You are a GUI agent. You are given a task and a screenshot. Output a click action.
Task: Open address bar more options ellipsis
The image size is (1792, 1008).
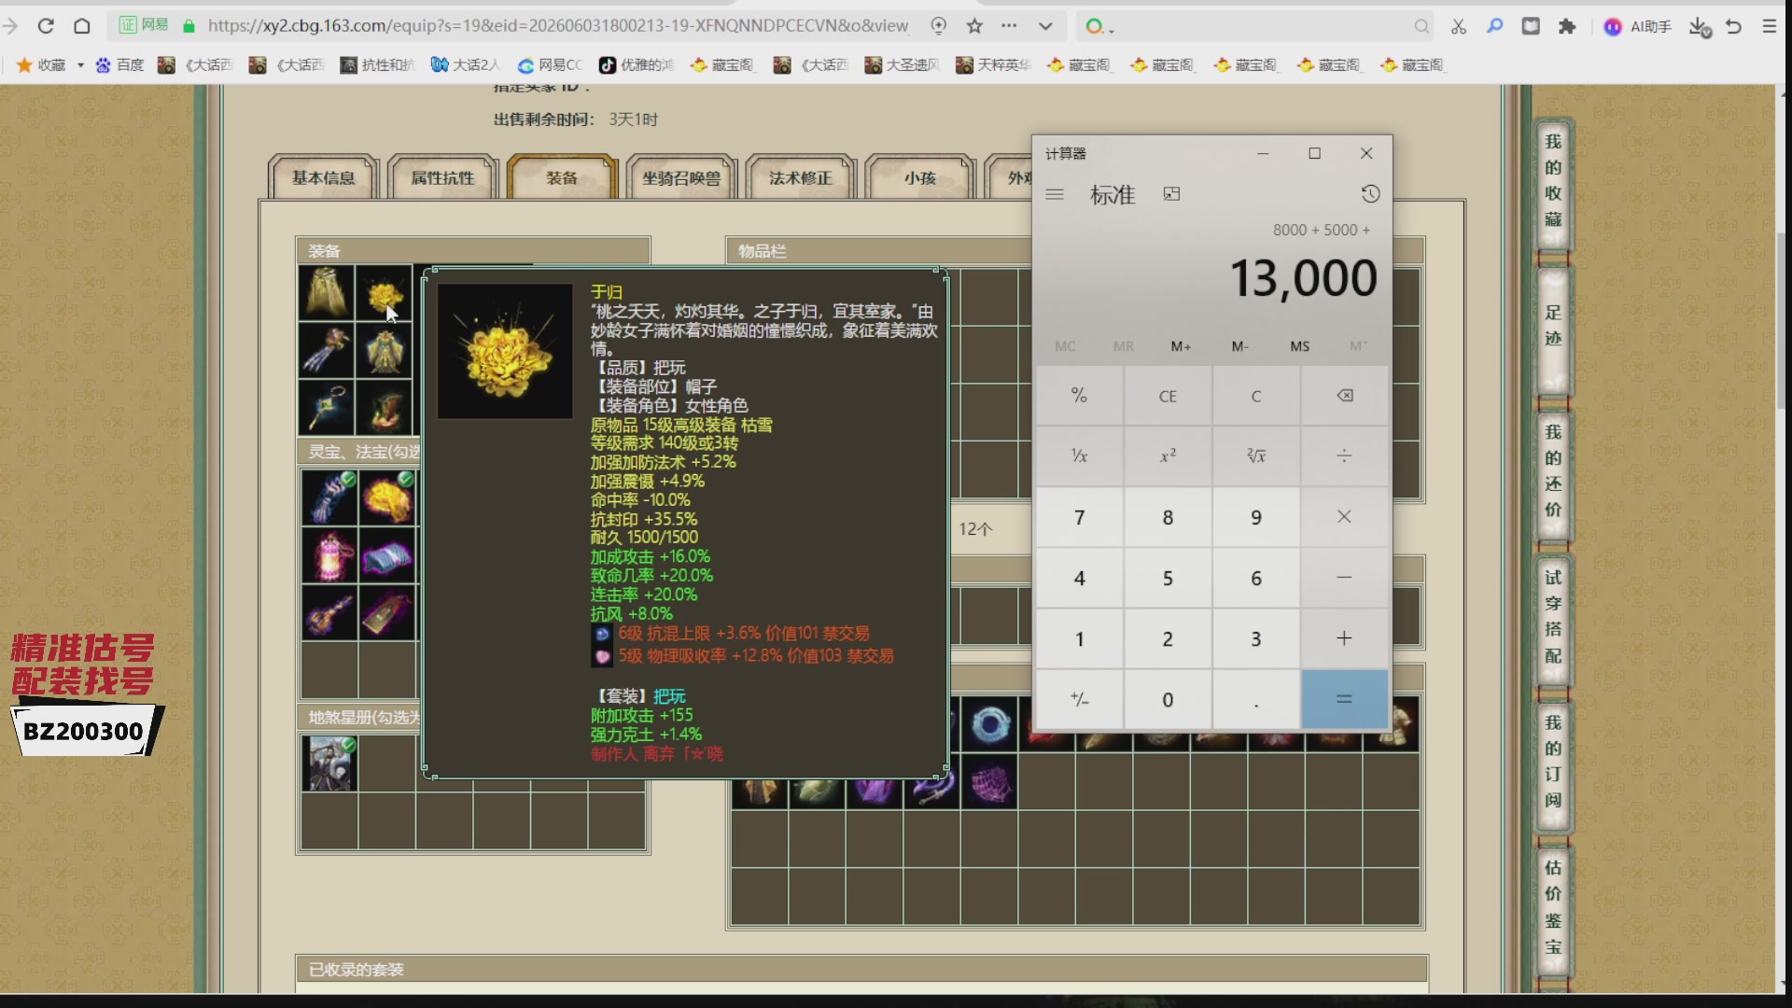click(1009, 26)
